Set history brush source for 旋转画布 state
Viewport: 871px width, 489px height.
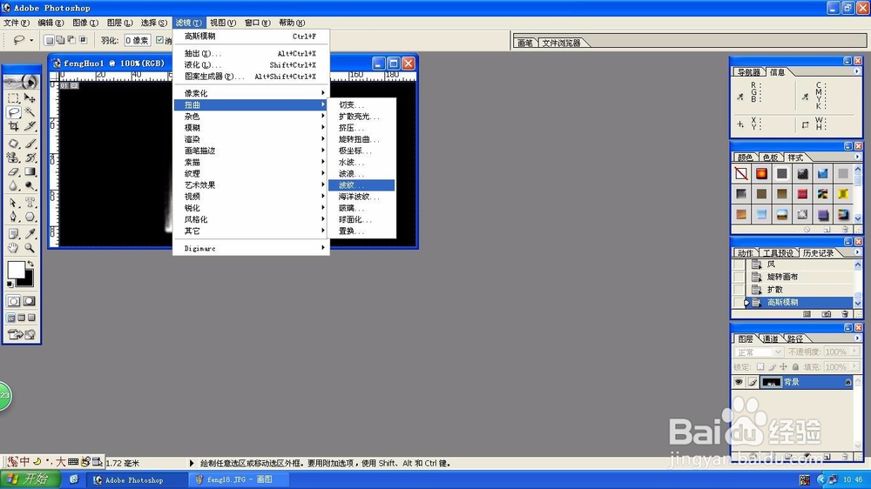(739, 277)
